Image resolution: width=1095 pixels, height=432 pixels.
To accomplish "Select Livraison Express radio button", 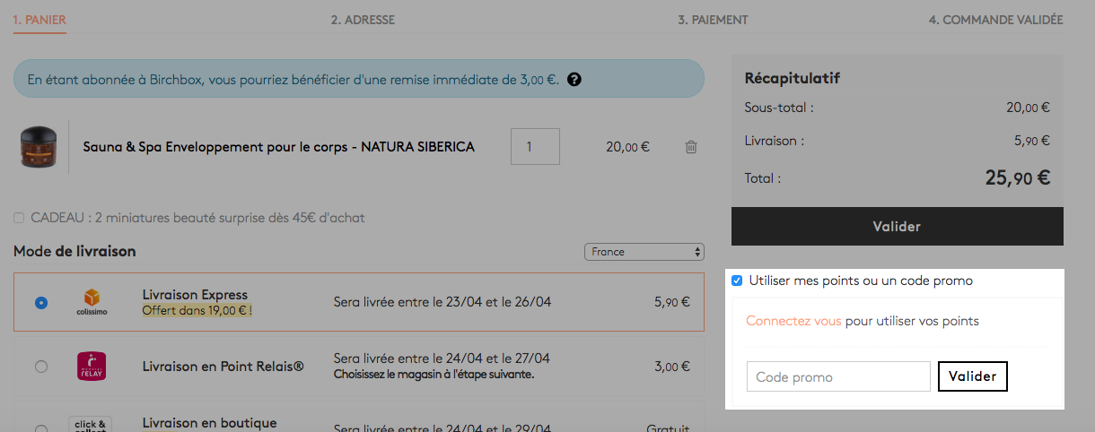I will [40, 303].
